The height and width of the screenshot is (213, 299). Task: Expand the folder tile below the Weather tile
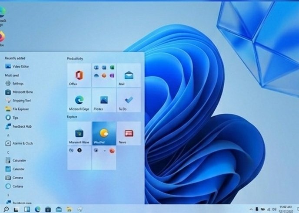(104, 158)
